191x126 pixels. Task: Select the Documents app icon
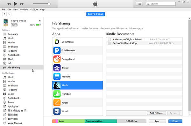tap(57, 42)
